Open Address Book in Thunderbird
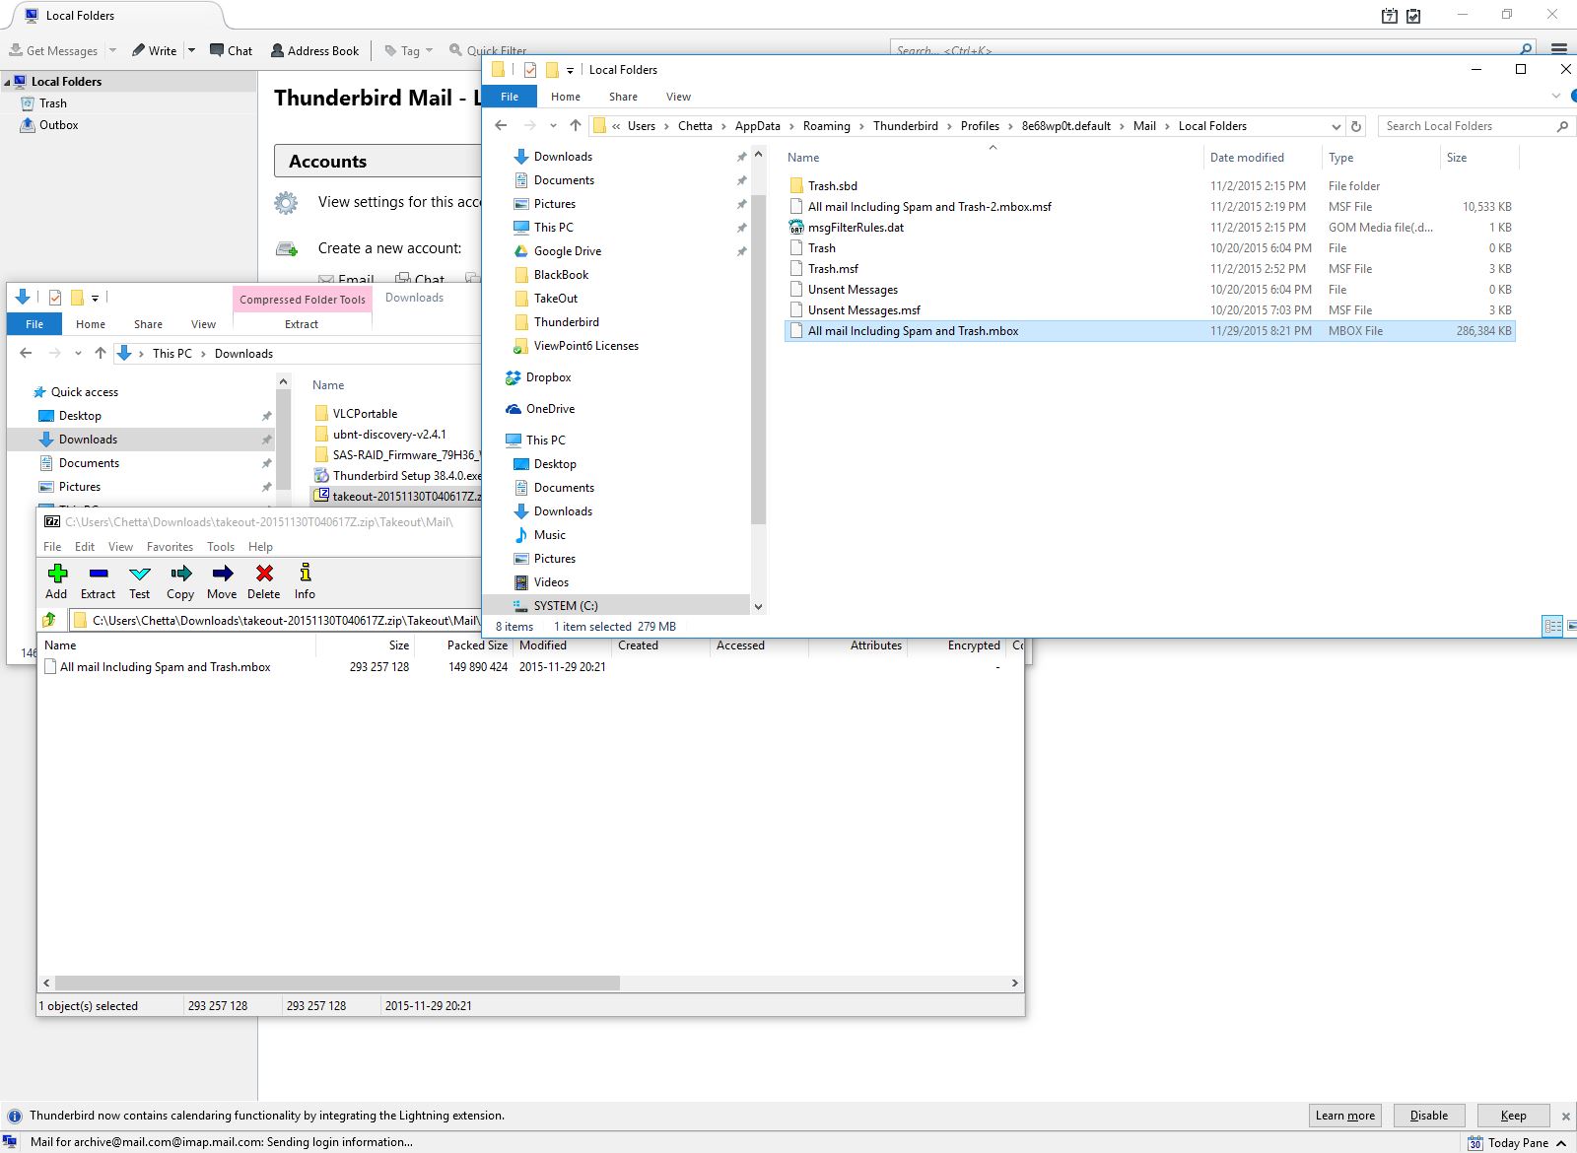 (x=314, y=50)
